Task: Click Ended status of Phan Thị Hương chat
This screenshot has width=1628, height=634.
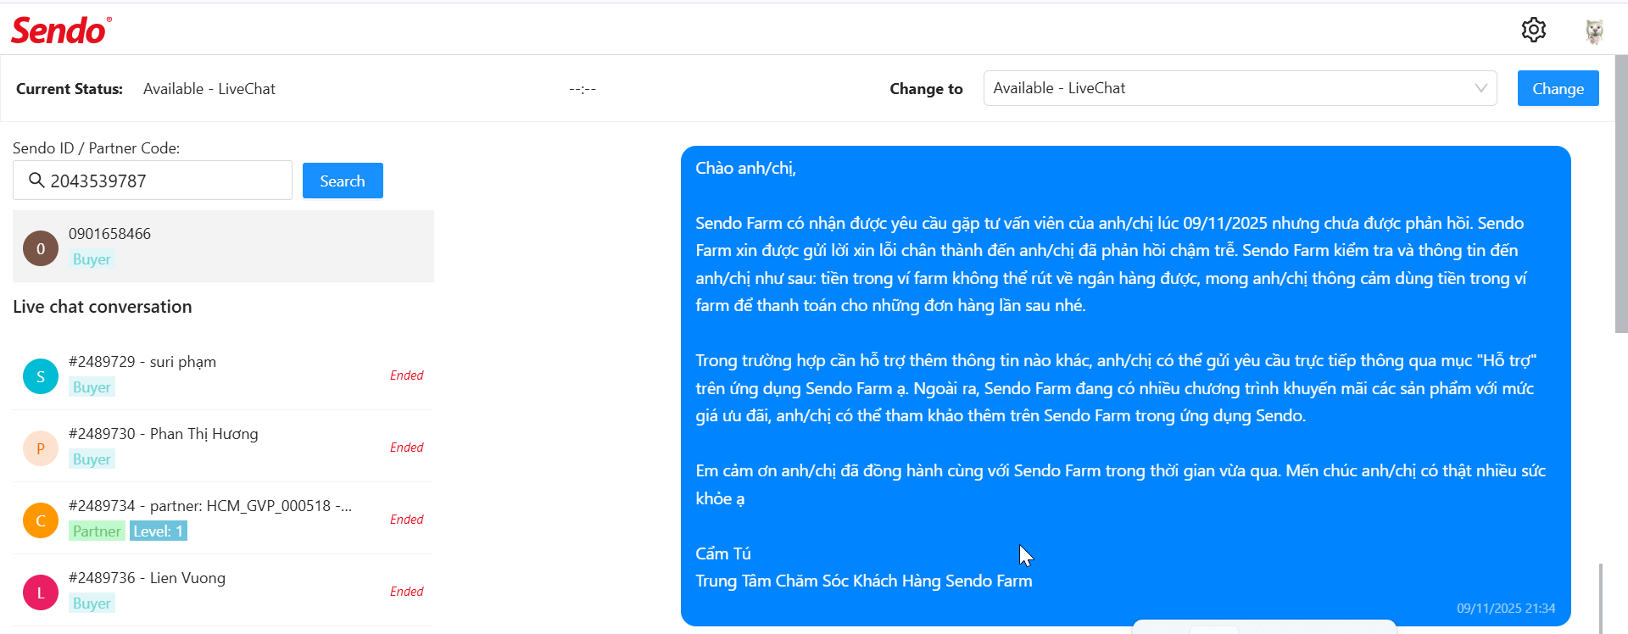Action: click(406, 448)
